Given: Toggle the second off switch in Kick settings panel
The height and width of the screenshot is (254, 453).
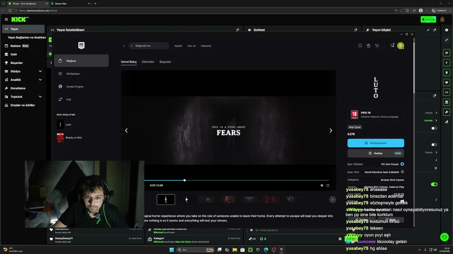Looking at the screenshot, I should [434, 145].
